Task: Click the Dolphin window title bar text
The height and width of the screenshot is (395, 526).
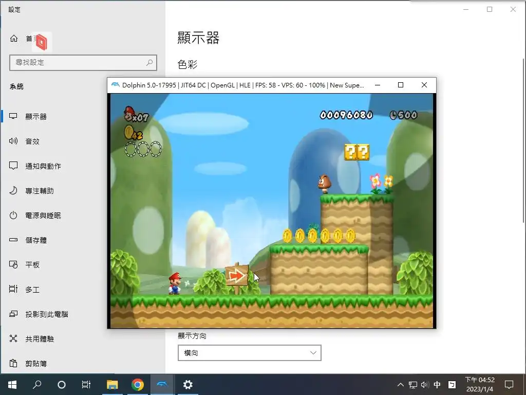Action: (x=243, y=85)
